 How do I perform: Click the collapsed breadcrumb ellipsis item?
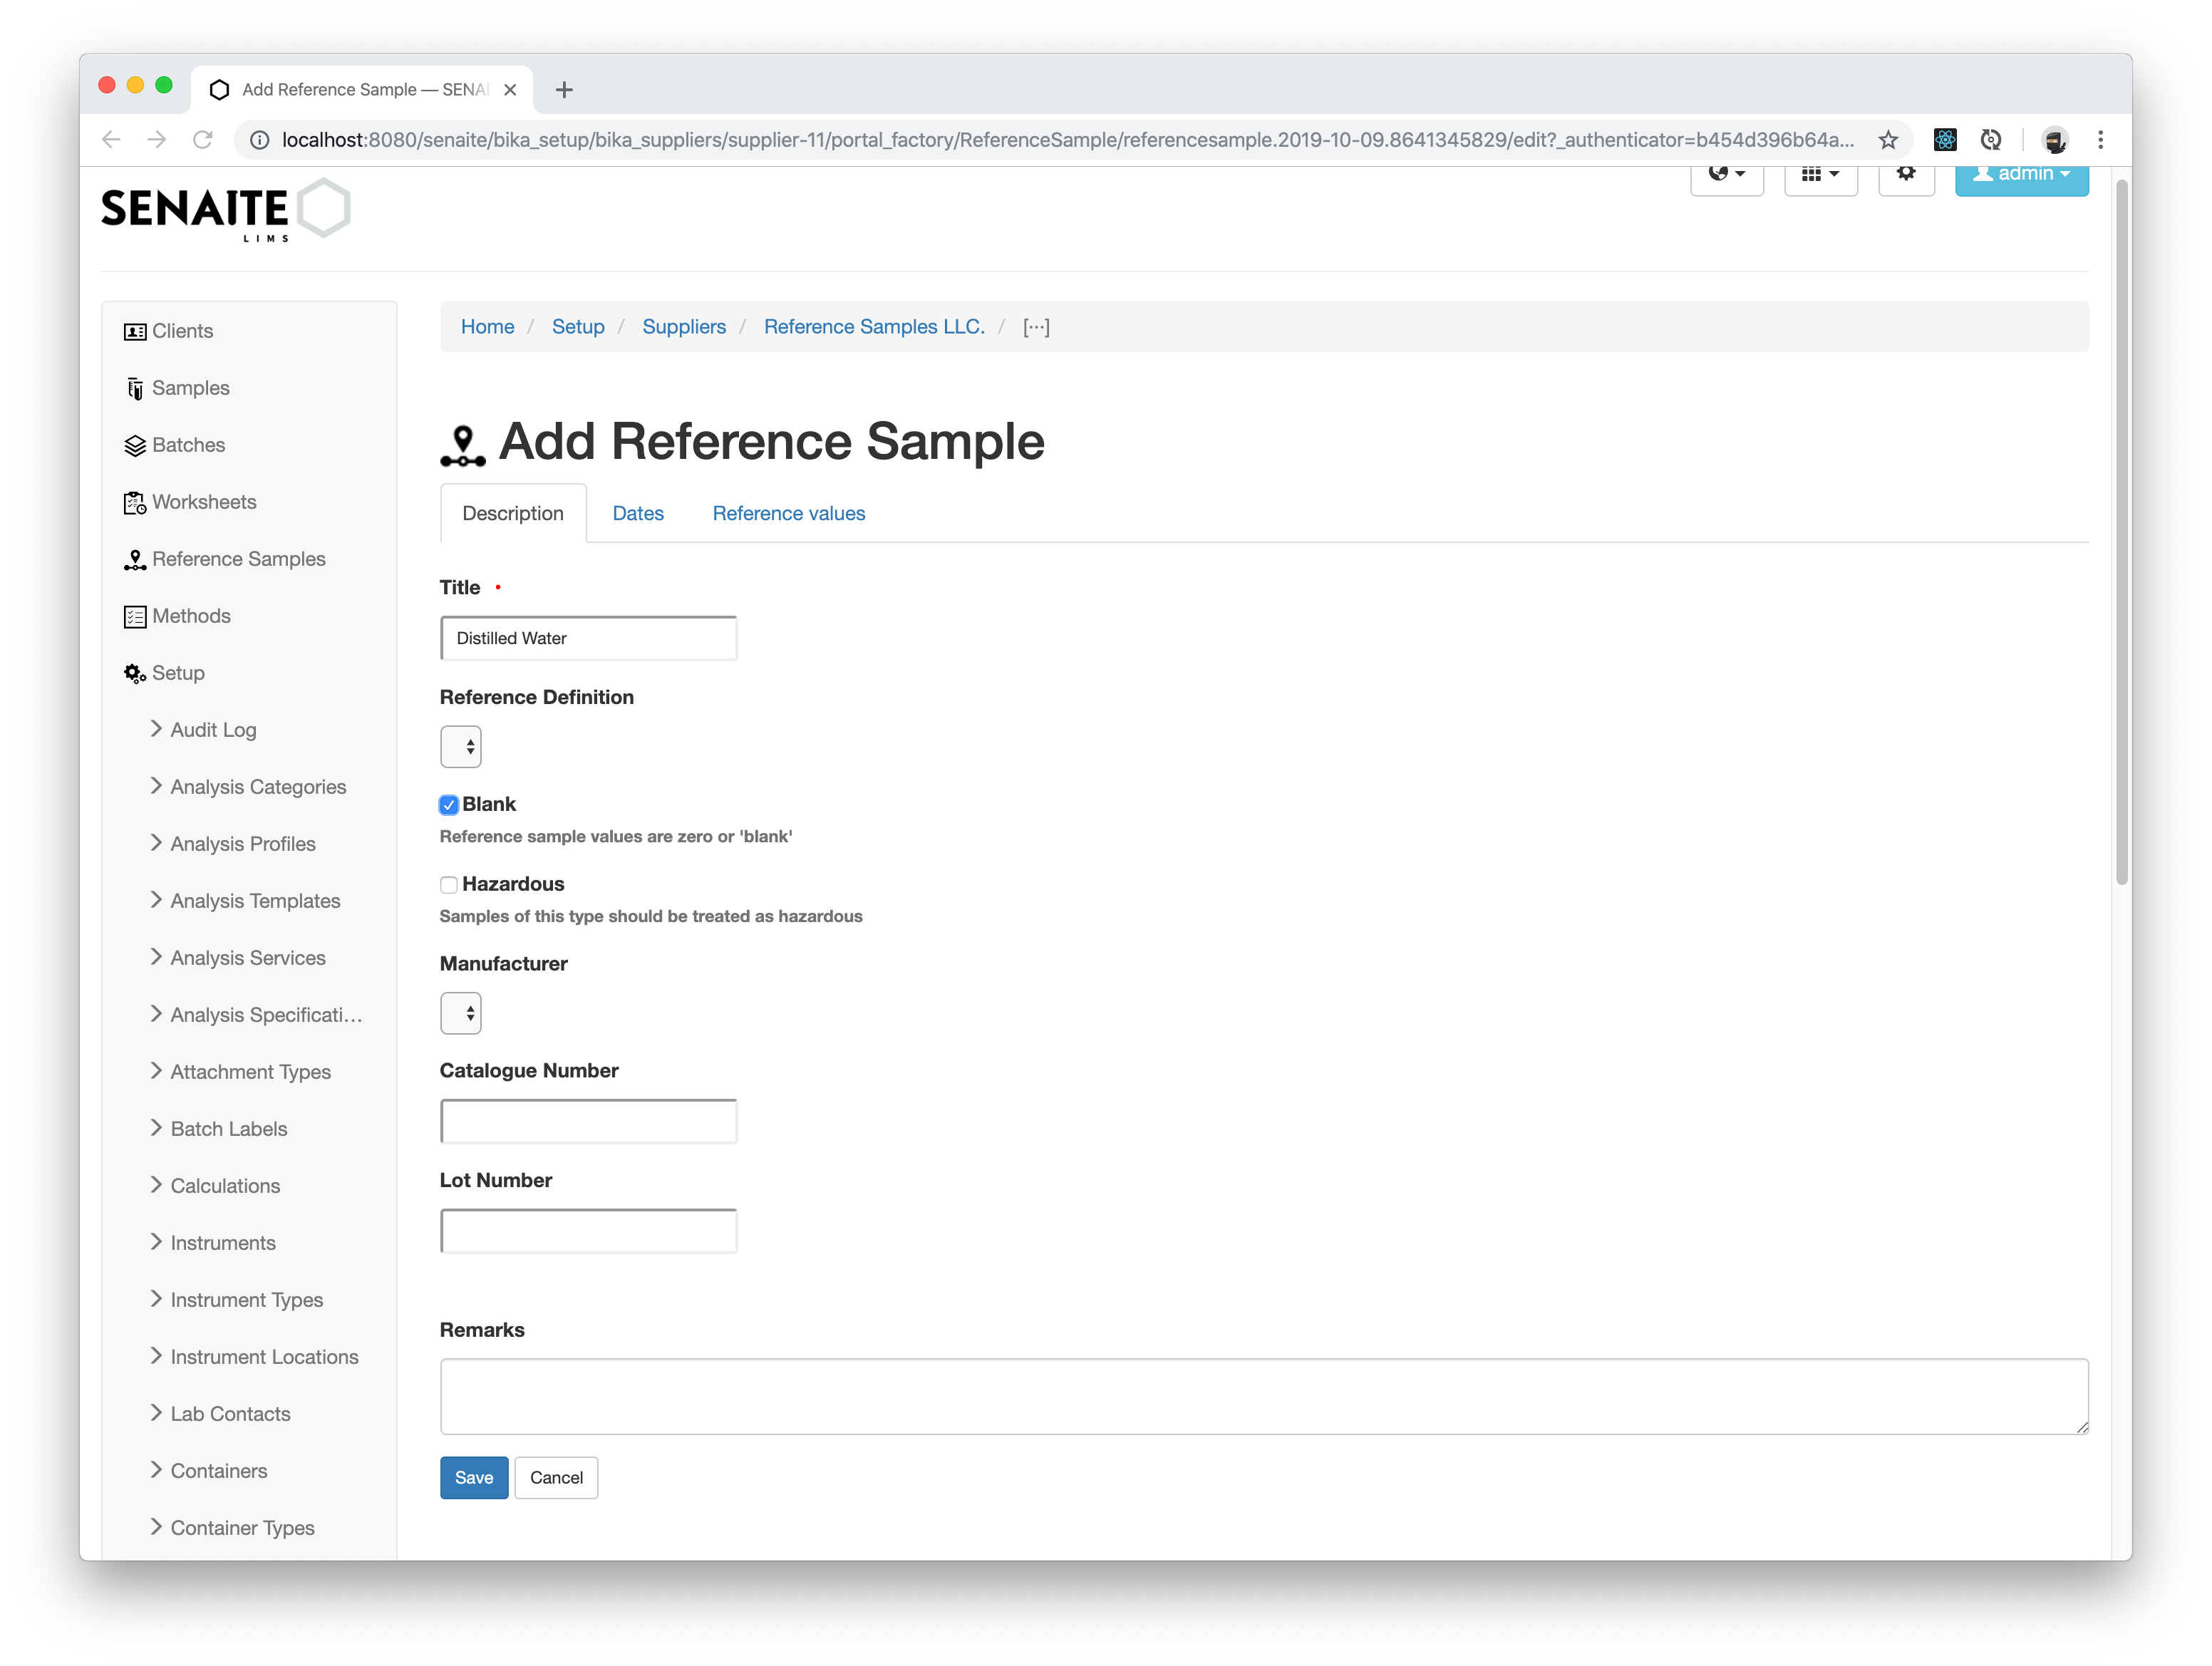(1036, 327)
